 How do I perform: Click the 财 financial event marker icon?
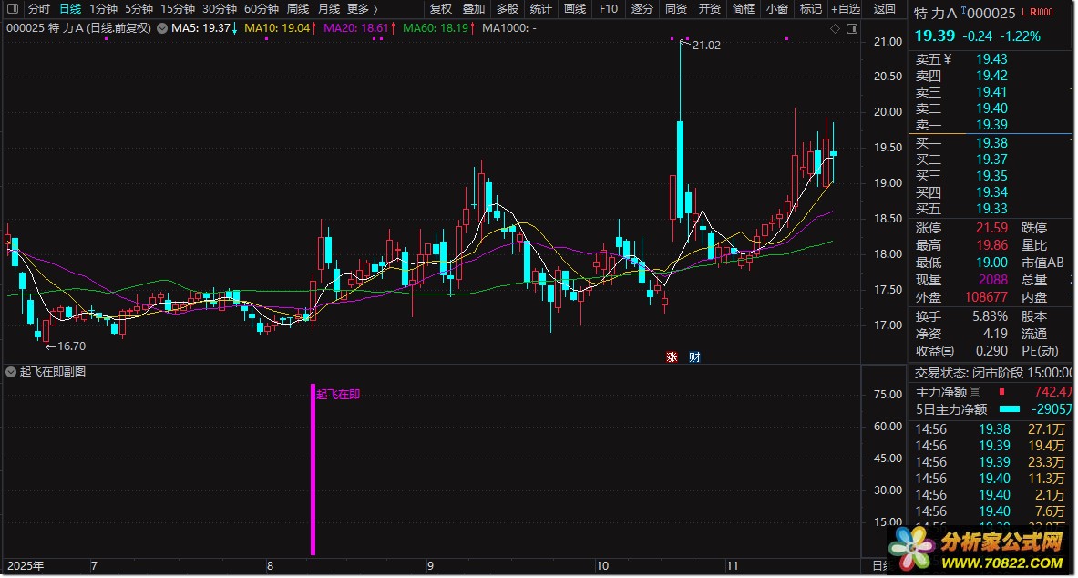pyautogui.click(x=694, y=356)
